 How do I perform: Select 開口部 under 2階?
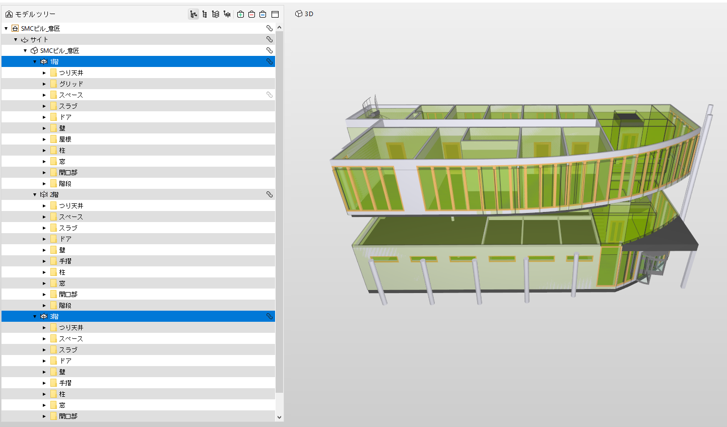(138, 294)
